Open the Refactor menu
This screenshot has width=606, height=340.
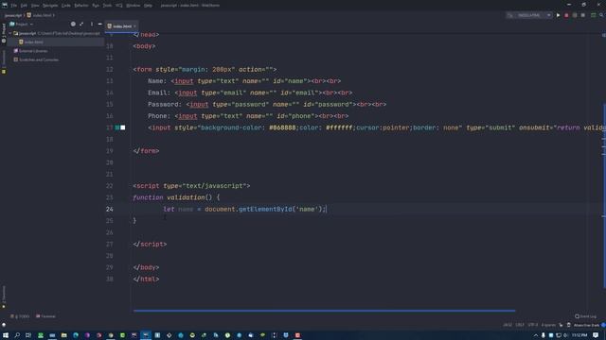pyautogui.click(x=81, y=6)
